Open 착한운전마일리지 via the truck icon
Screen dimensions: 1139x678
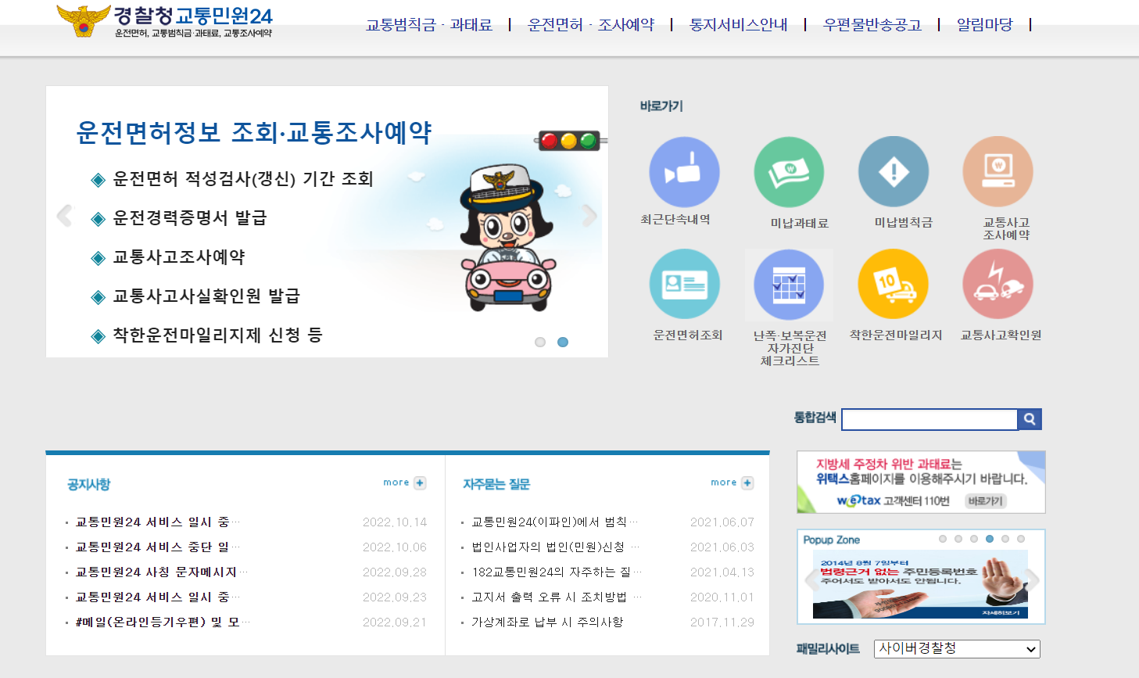[894, 283]
